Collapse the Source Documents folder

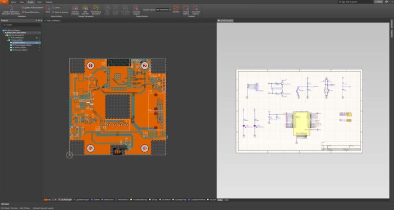5,35
